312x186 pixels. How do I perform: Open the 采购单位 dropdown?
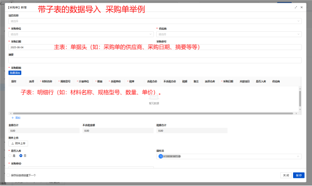(81, 34)
